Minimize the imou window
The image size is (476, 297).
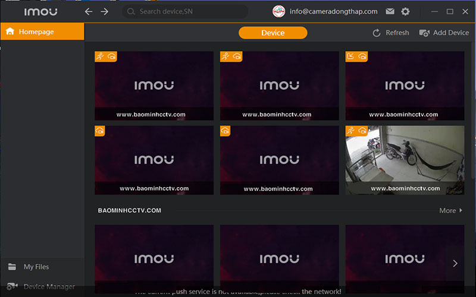434,11
